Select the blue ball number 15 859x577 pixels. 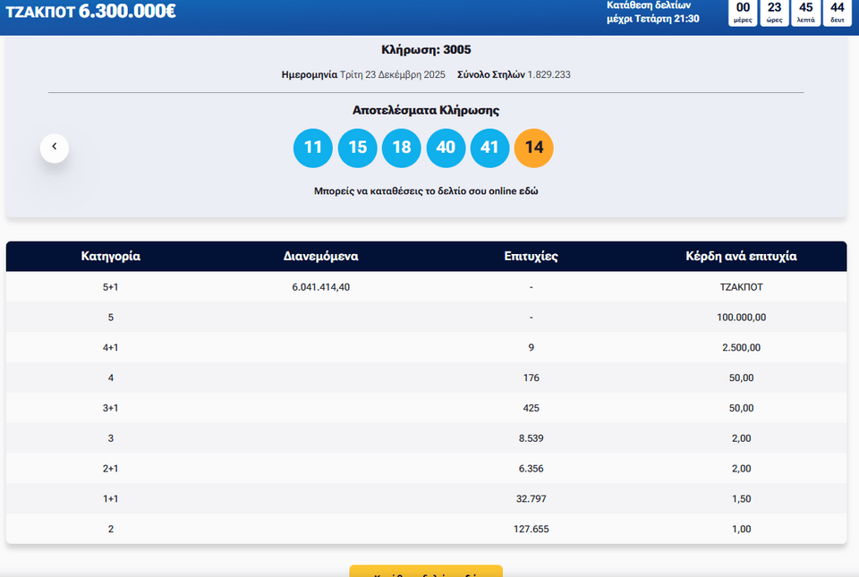(x=357, y=148)
